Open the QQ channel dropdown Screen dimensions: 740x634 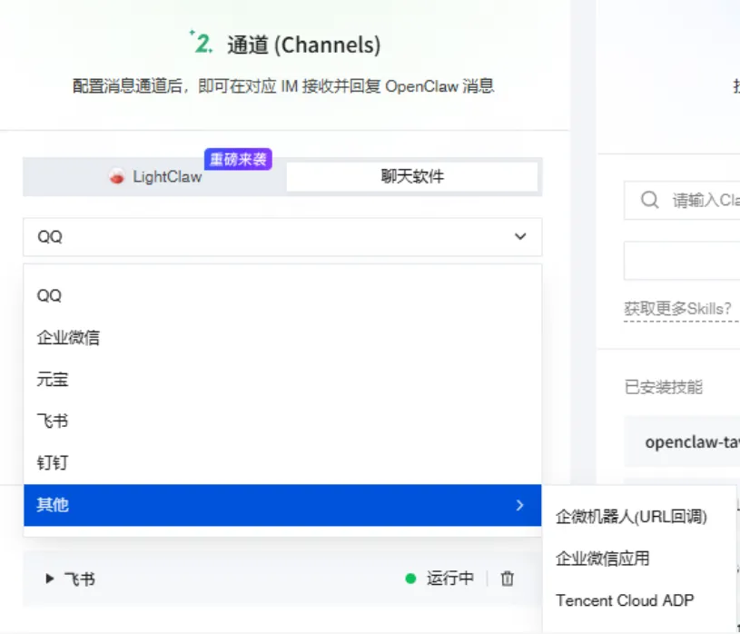282,236
